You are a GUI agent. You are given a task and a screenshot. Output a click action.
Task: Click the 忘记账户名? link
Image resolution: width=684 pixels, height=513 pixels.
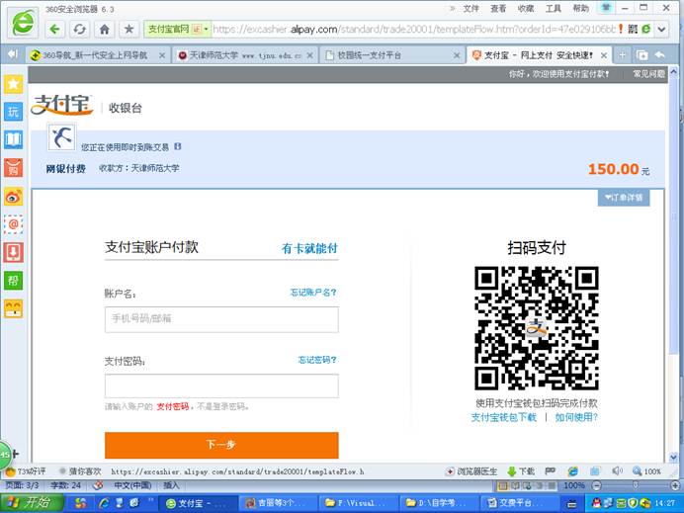[313, 293]
